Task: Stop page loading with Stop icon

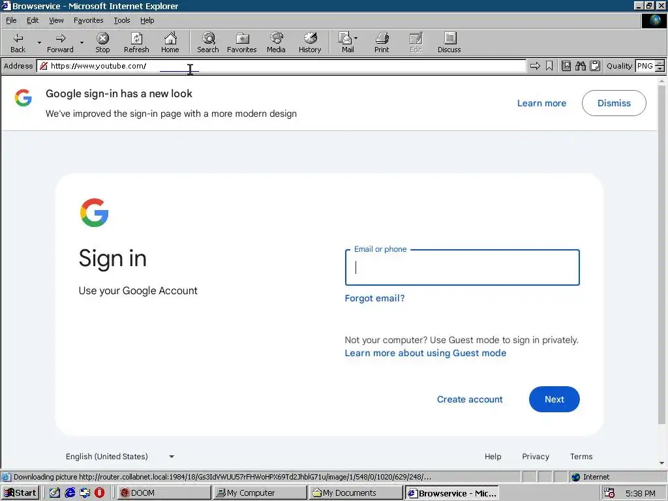Action: (102, 42)
